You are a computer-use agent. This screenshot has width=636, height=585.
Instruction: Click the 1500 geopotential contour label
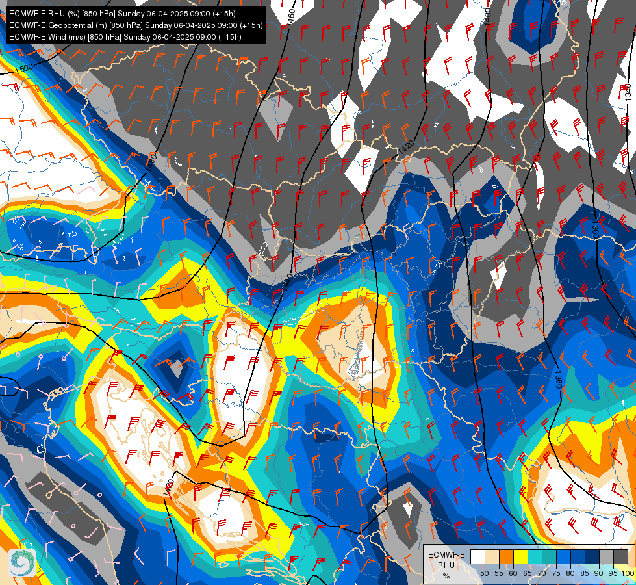24,68
